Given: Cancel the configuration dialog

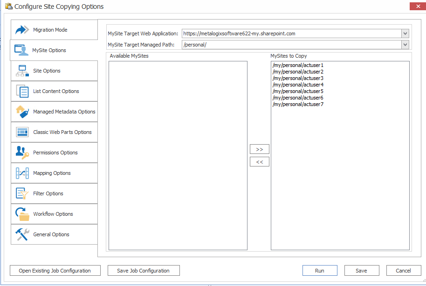Looking at the screenshot, I should tap(404, 270).
